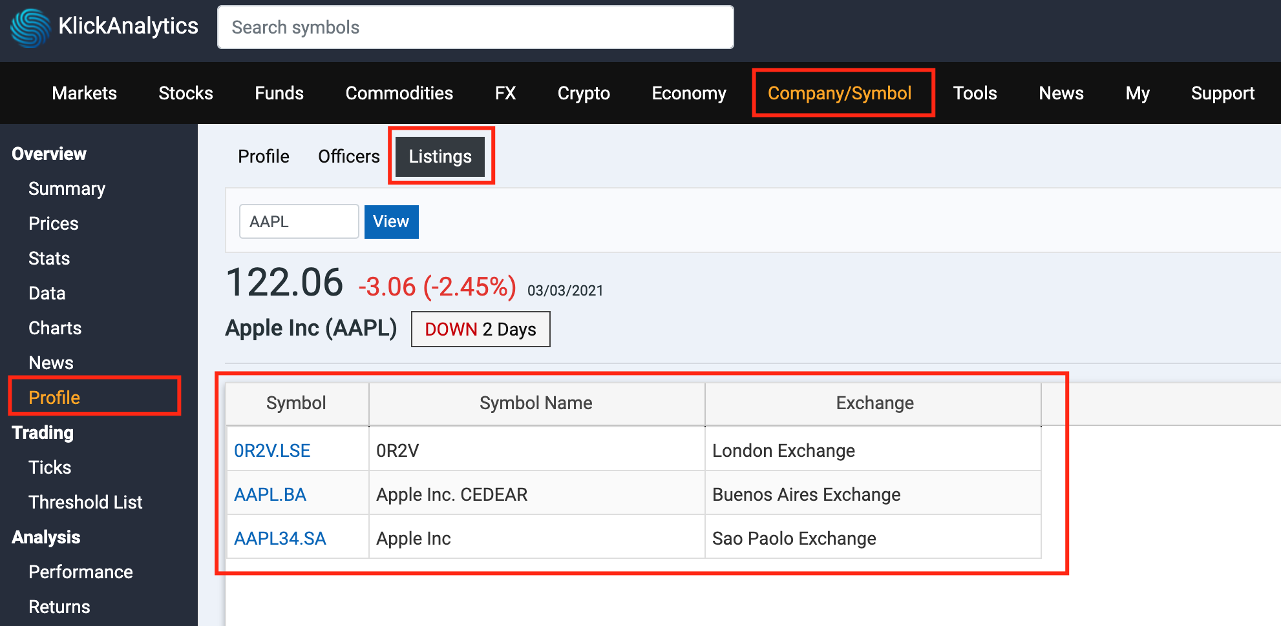Click the Exchange column header
Screen dimensions: 1281x626
[874, 403]
